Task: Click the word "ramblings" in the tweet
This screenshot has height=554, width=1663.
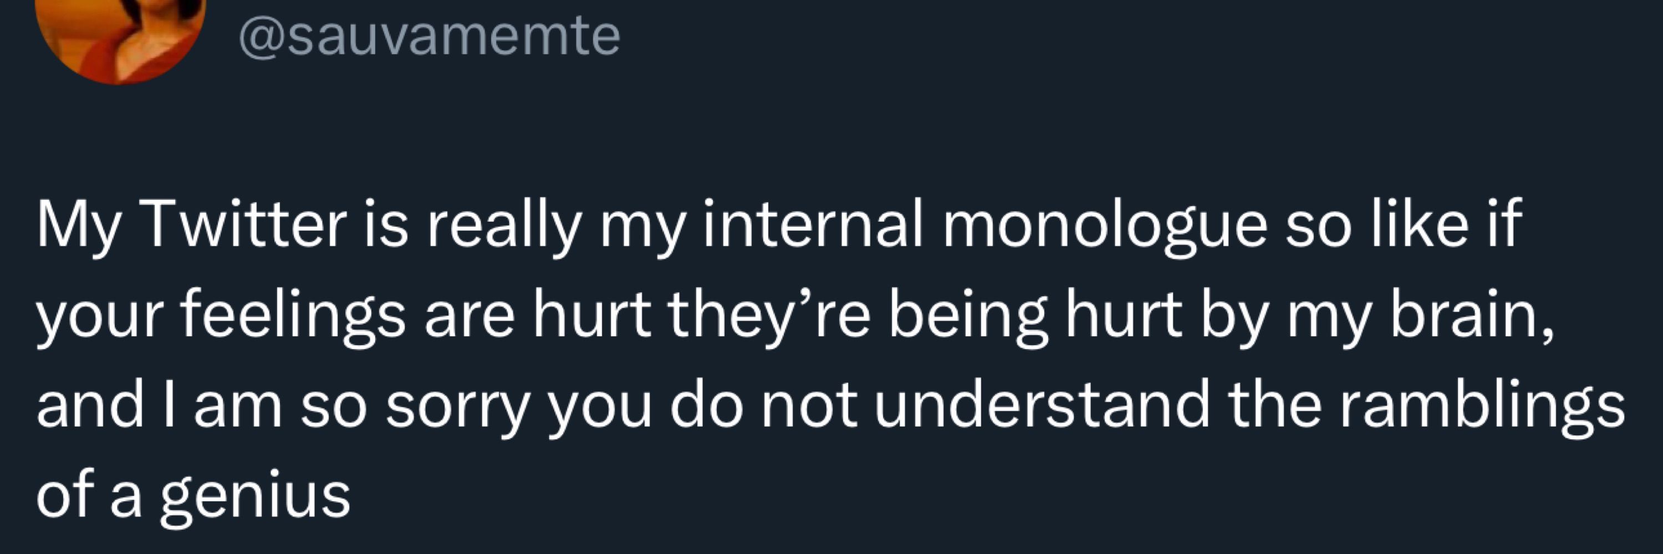Action: click(1483, 408)
